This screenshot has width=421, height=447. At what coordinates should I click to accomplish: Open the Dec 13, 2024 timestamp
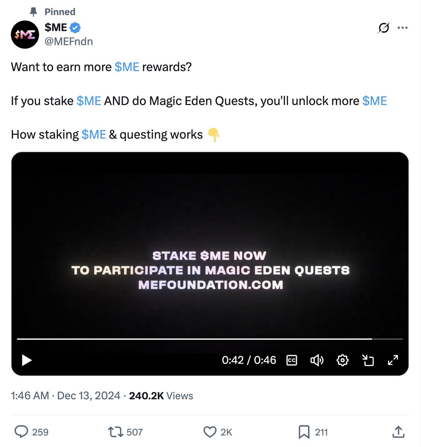tap(89, 396)
